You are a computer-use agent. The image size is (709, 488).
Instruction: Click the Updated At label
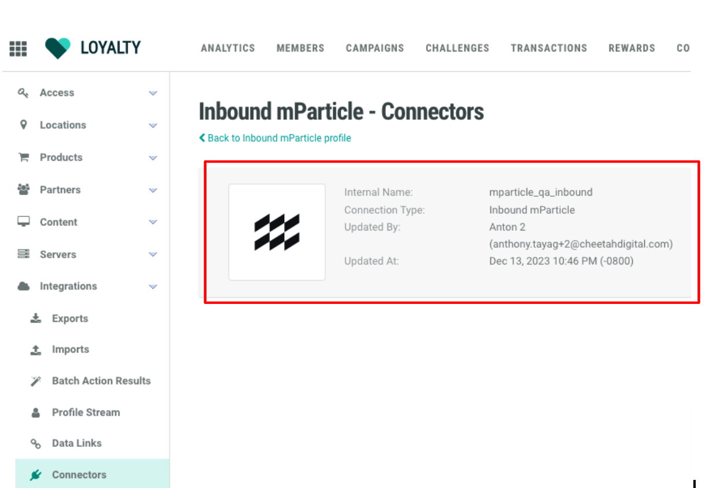point(372,261)
